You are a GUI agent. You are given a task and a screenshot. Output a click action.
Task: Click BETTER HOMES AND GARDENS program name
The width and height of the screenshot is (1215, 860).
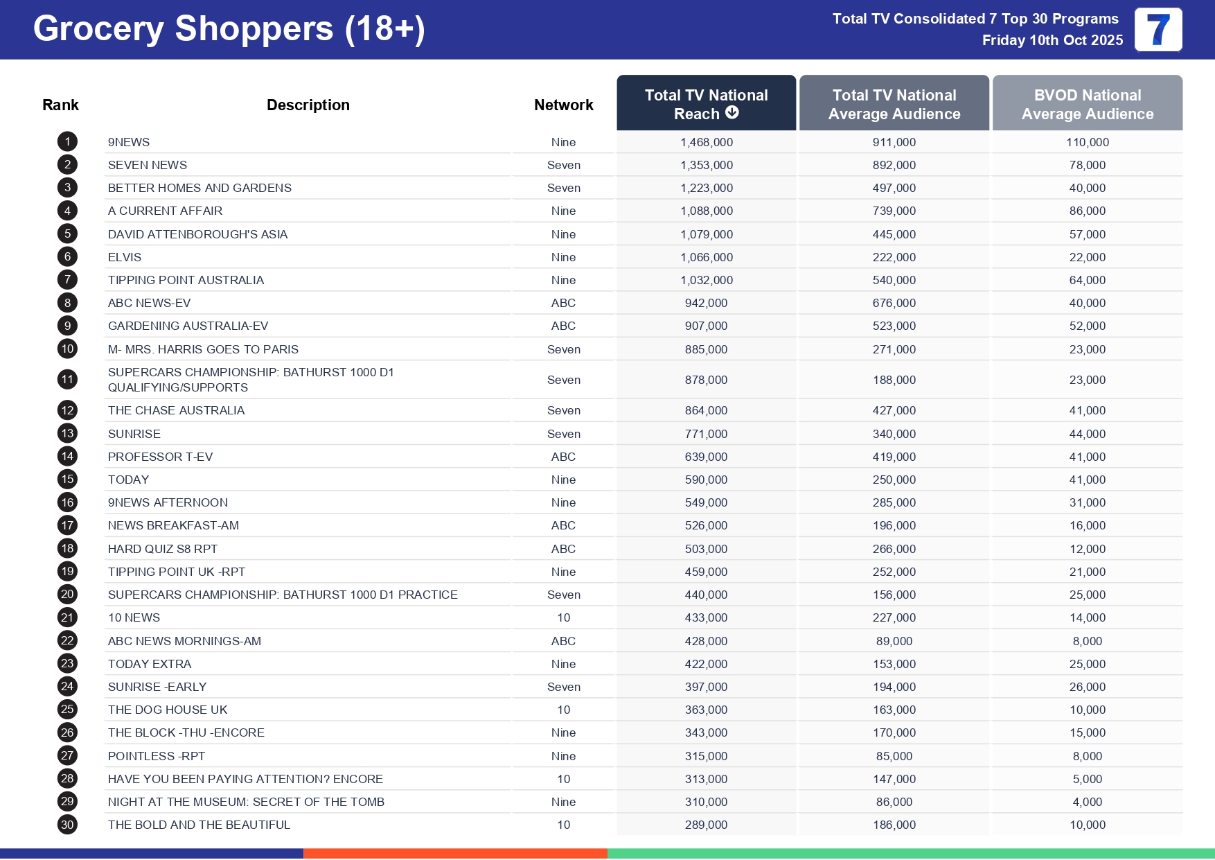click(199, 188)
